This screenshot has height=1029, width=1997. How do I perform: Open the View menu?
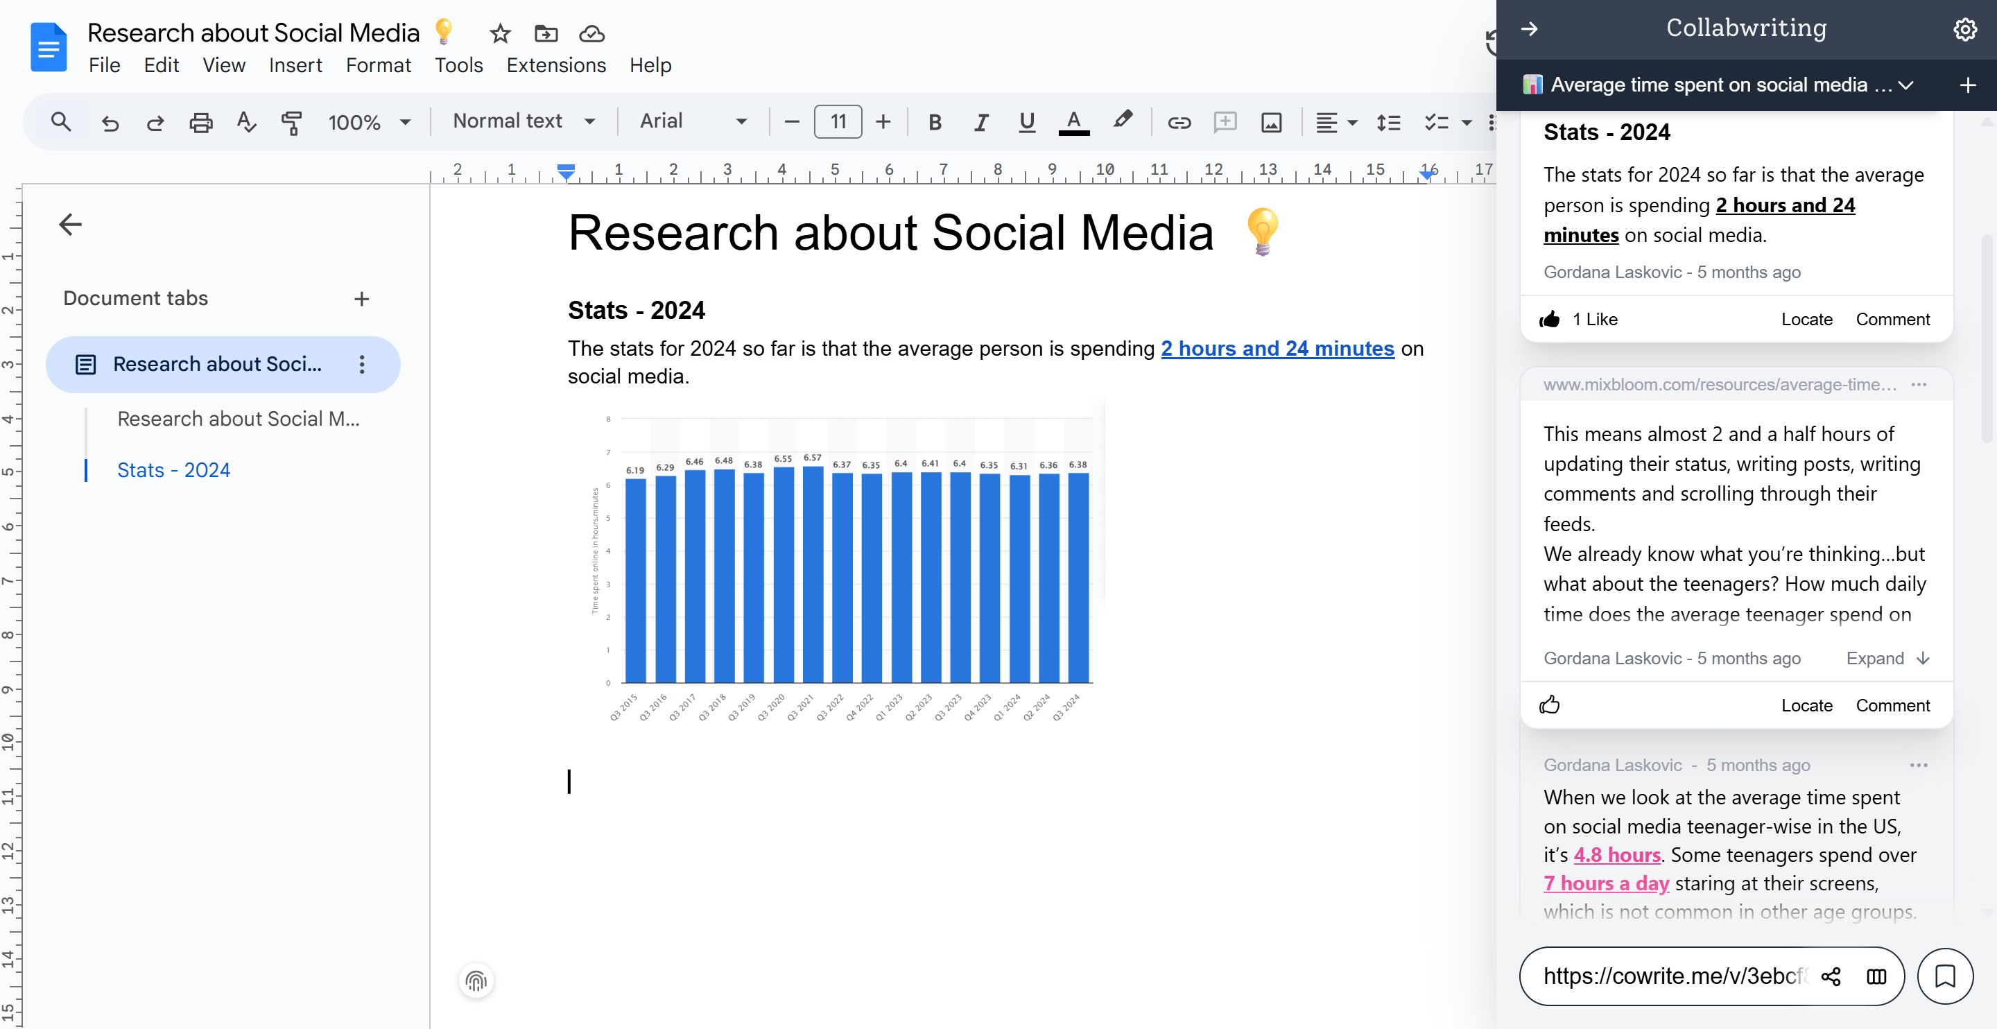224,65
